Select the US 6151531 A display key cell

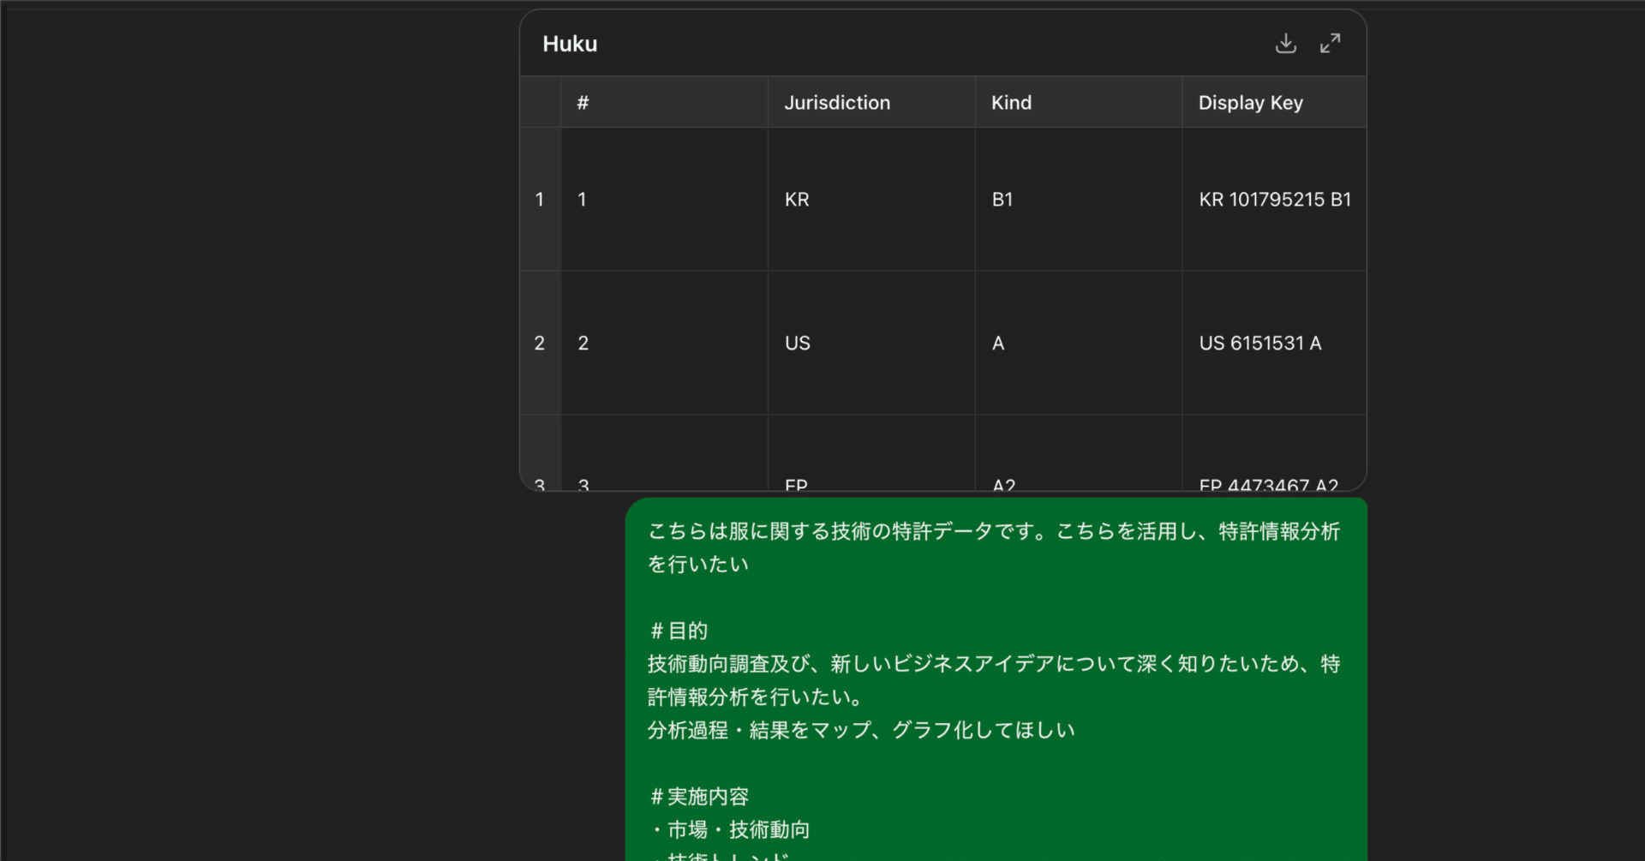1260,343
